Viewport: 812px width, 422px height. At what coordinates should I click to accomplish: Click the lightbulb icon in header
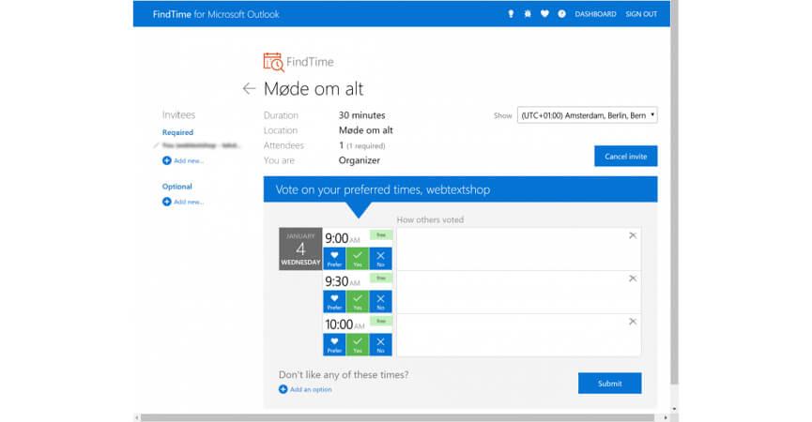(511, 14)
